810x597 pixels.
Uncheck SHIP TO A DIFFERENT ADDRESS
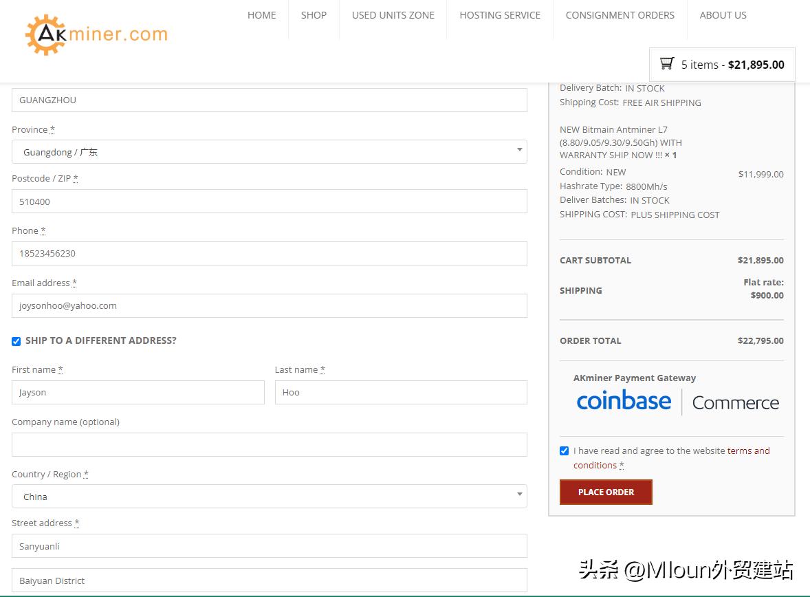(x=15, y=341)
